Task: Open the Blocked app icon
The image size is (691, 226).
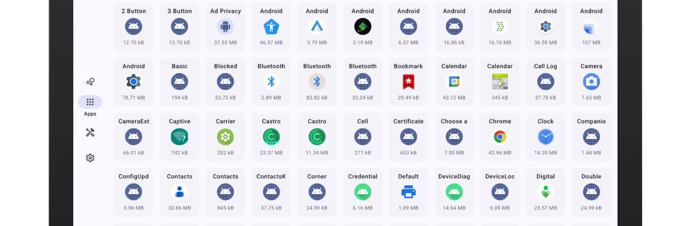Action: (225, 82)
